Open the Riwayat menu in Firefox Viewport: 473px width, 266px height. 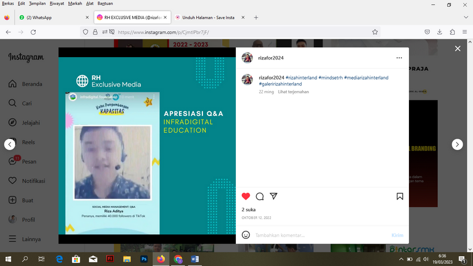coord(57,3)
